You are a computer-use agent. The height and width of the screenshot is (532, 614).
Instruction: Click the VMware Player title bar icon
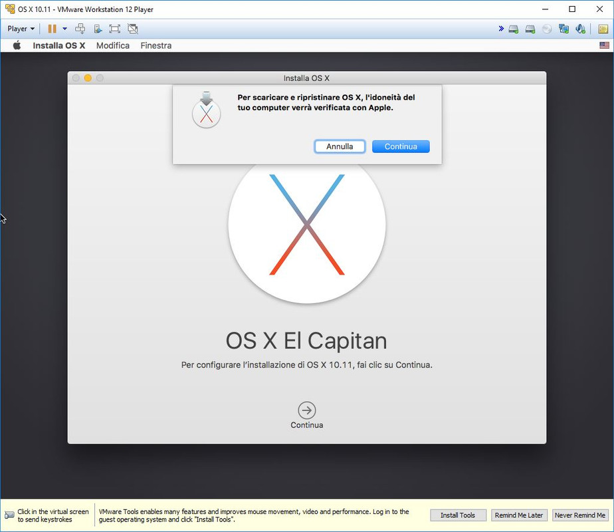point(10,9)
